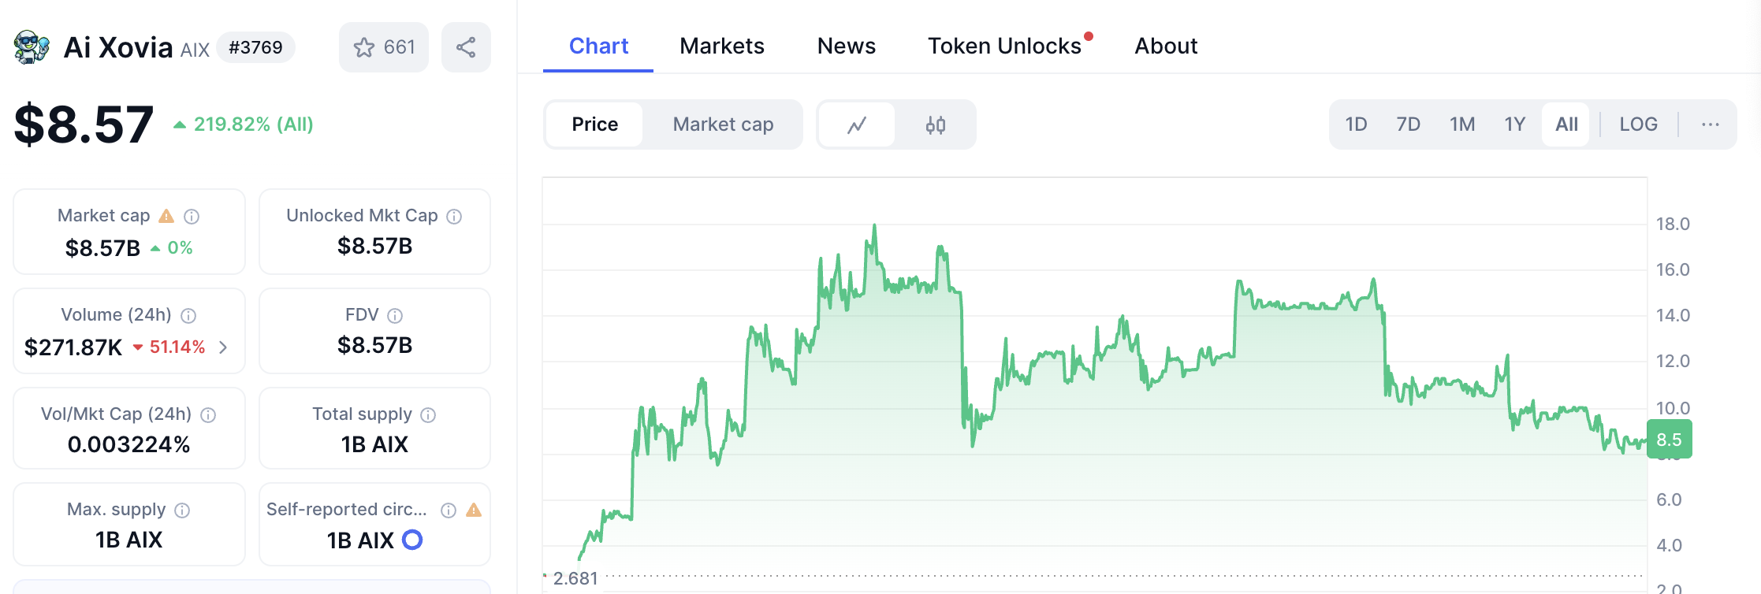Open info icon for Vol/Mkt Cap (24h)
1761x594 pixels.
tap(208, 414)
